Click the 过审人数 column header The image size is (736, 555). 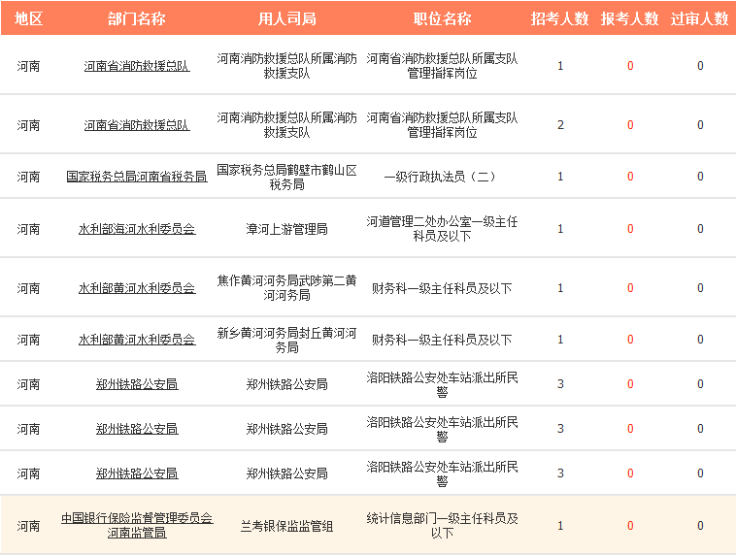pyautogui.click(x=700, y=18)
